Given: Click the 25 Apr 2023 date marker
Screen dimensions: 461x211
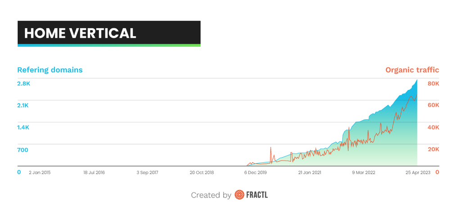Looking at the screenshot, I should click(417, 172).
